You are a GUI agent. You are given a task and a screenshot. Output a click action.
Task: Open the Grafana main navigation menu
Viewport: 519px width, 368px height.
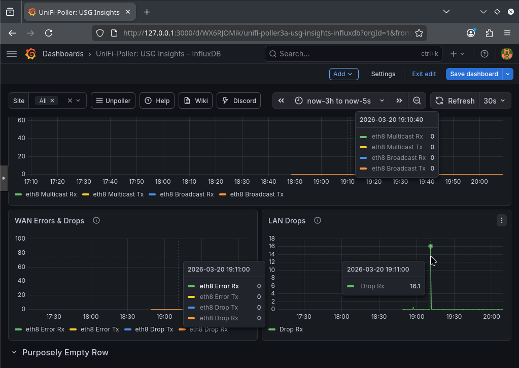(x=11, y=53)
